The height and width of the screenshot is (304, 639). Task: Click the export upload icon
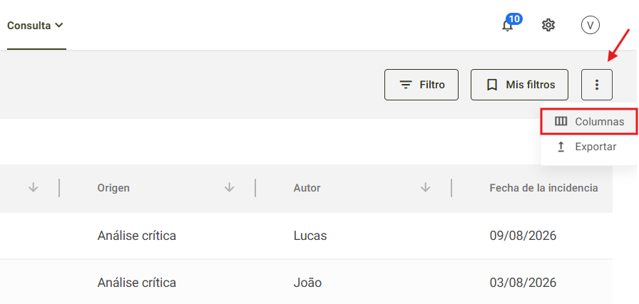561,147
